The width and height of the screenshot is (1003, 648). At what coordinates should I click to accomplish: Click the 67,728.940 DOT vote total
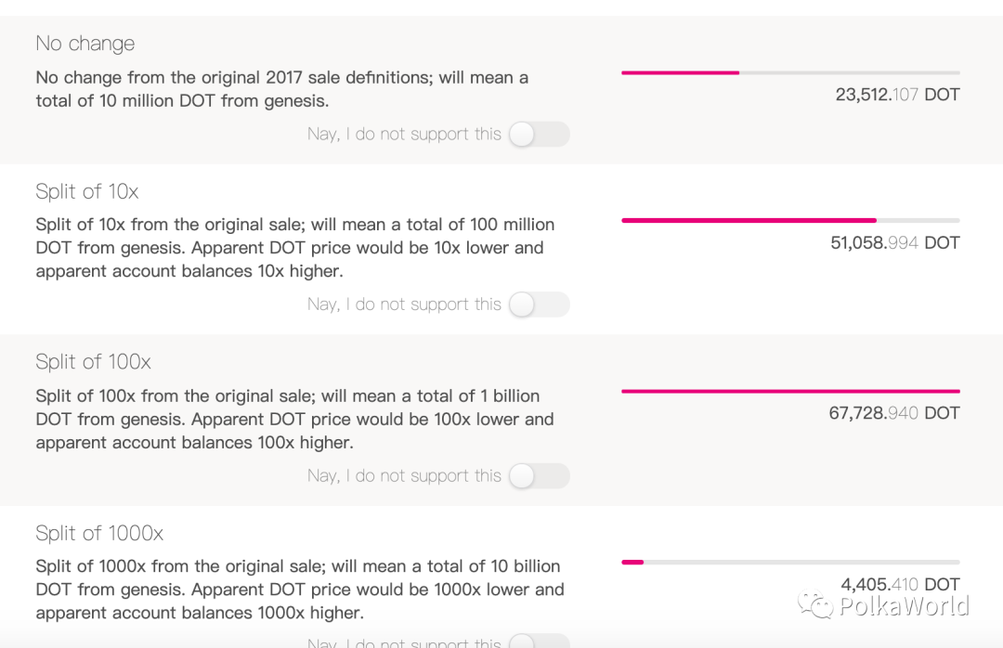pyautogui.click(x=893, y=413)
